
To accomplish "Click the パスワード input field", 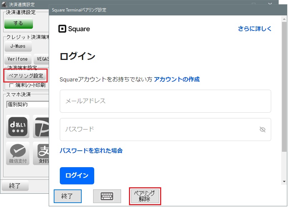I will (x=158, y=130).
